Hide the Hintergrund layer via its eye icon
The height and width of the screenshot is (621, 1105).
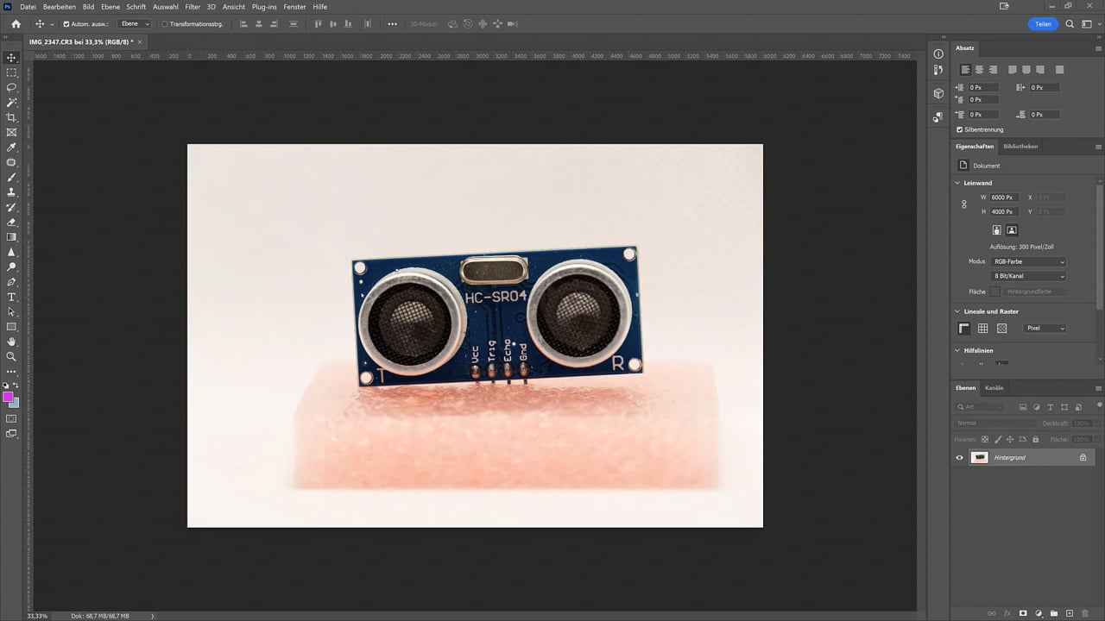click(x=959, y=457)
